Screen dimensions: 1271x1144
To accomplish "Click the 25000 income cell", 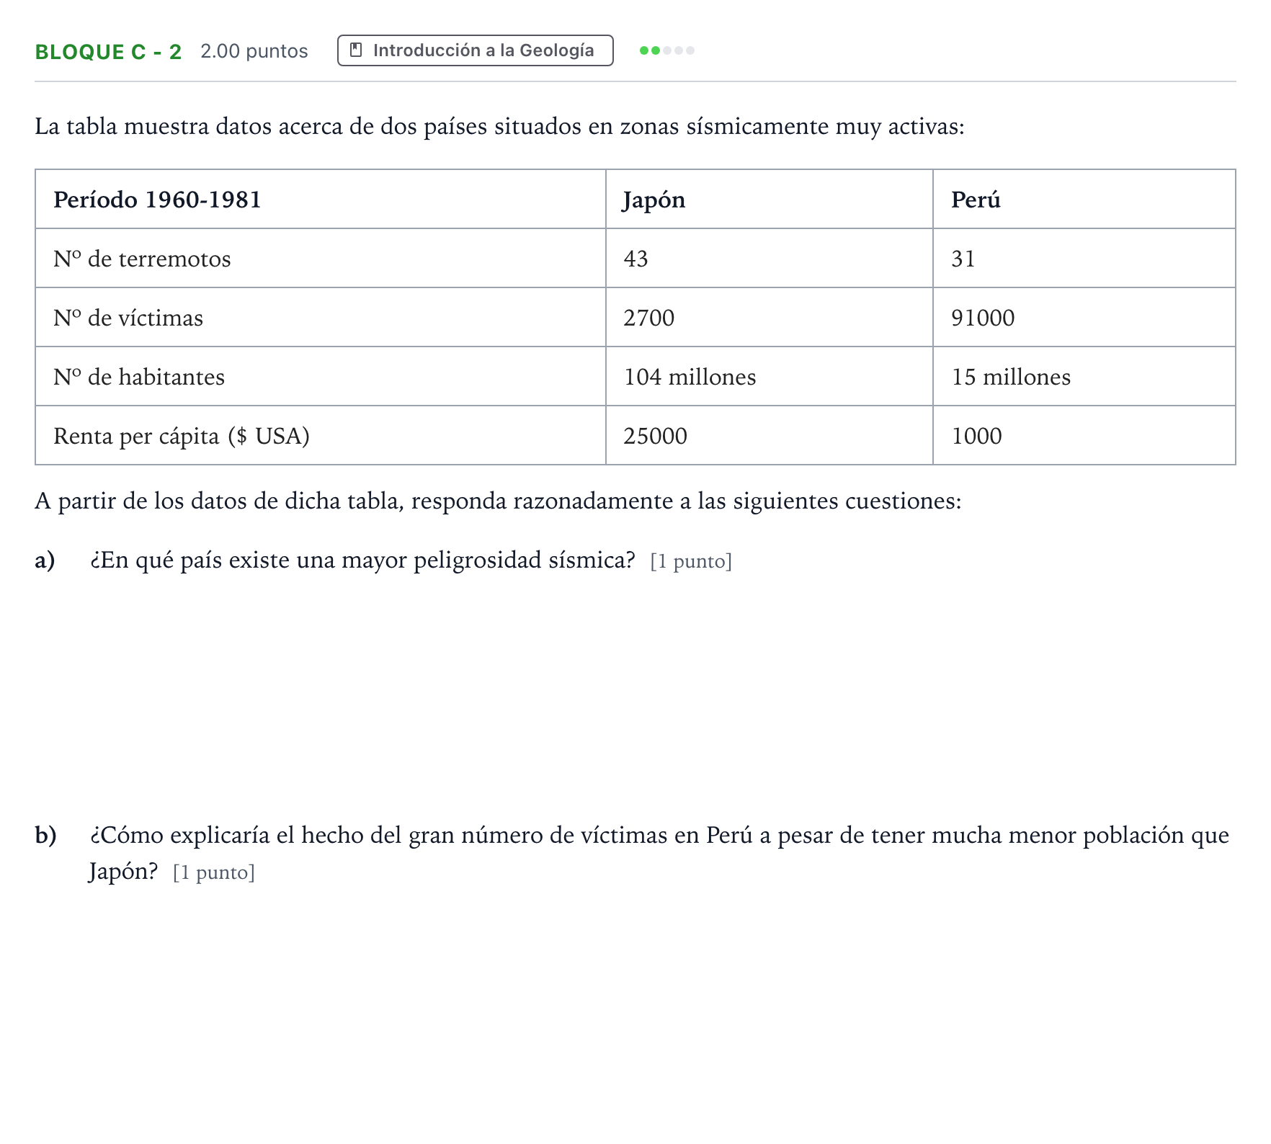I will [770, 436].
